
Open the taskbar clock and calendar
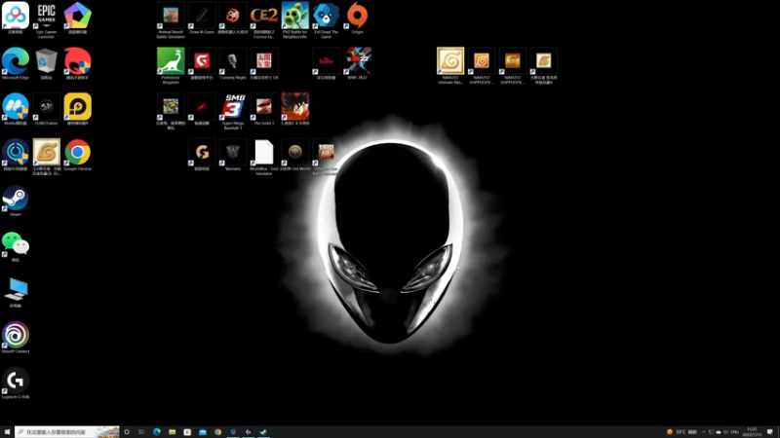(752, 432)
